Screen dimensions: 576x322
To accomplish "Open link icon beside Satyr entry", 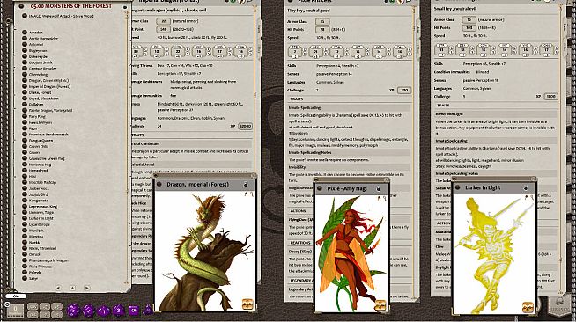I will [25, 278].
